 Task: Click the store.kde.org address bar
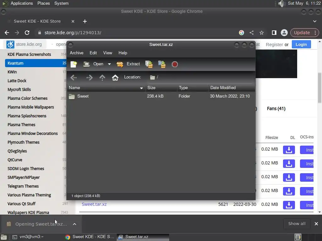point(136,33)
